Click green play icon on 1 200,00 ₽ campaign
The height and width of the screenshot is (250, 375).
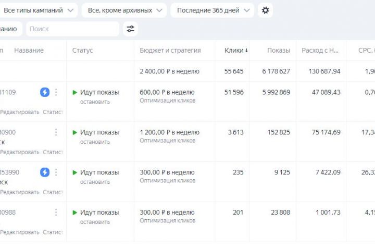(75, 132)
